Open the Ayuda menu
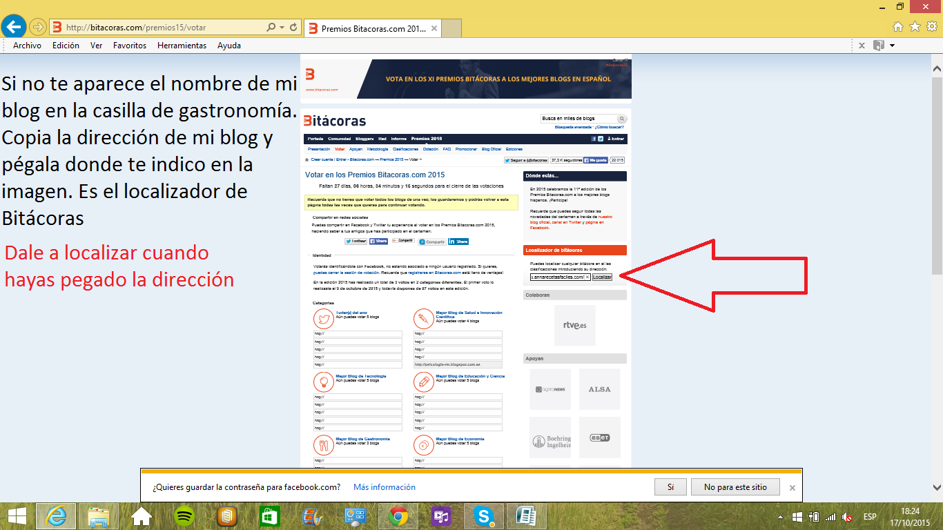Image resolution: width=943 pixels, height=530 pixels. pyautogui.click(x=229, y=46)
